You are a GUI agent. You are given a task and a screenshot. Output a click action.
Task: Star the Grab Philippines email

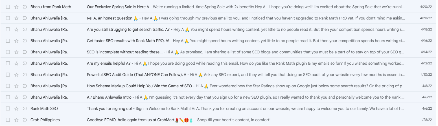click(x=16, y=120)
